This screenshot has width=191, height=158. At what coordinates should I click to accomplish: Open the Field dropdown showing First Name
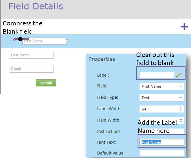(162, 86)
